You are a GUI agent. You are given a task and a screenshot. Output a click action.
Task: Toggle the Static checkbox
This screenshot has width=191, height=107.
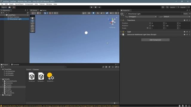pos(182,14)
